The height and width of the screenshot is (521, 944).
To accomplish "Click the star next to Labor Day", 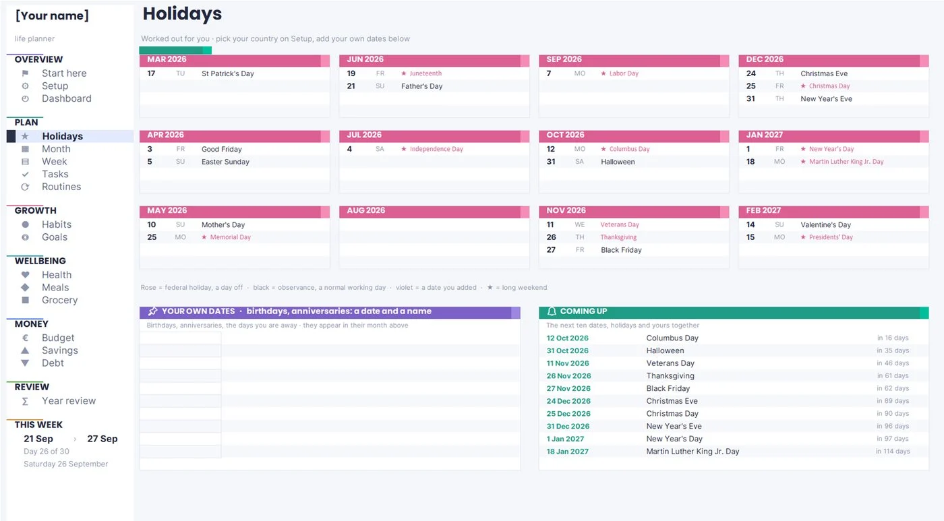I will pyautogui.click(x=603, y=73).
